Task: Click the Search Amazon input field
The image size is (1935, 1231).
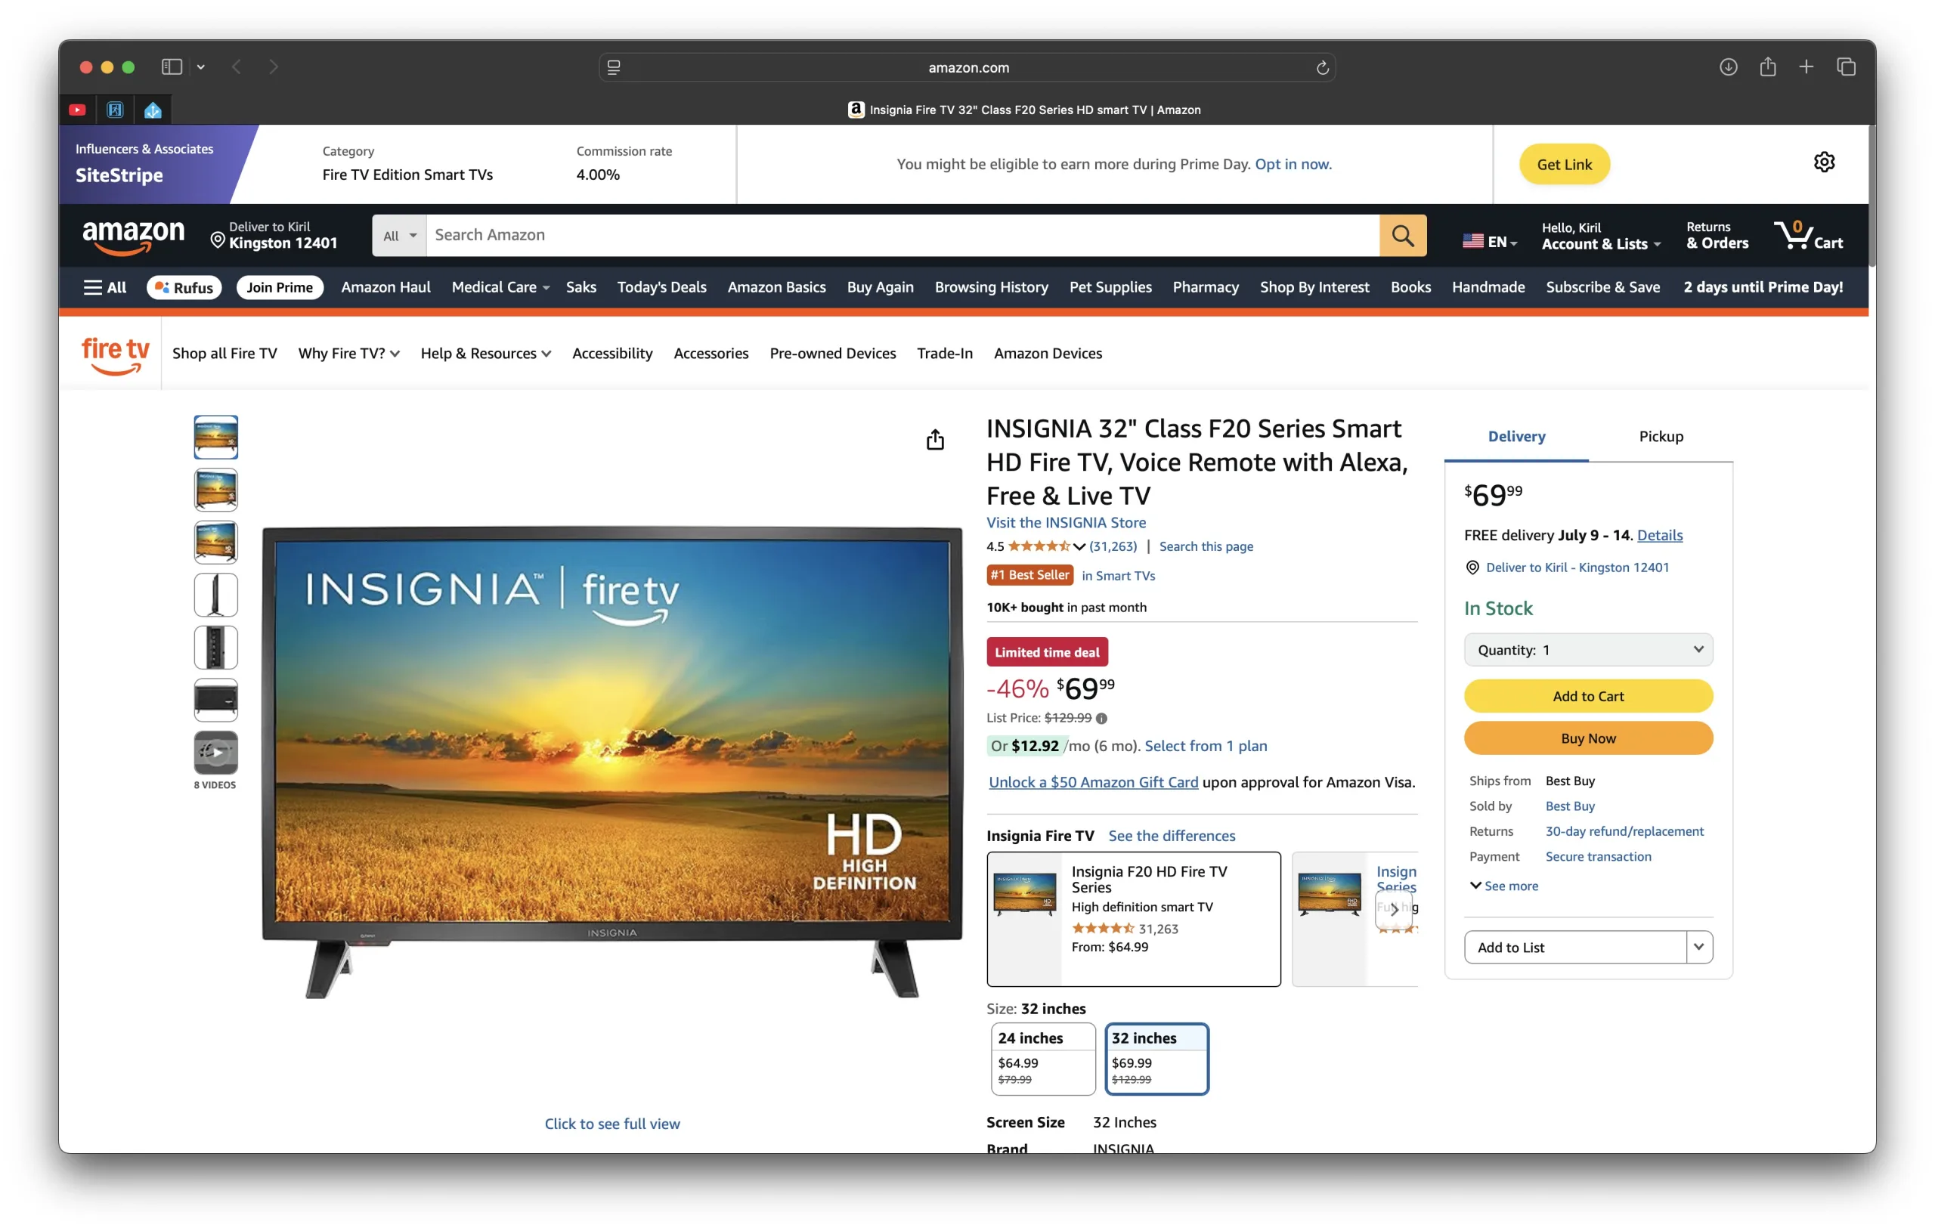Action: (x=902, y=236)
